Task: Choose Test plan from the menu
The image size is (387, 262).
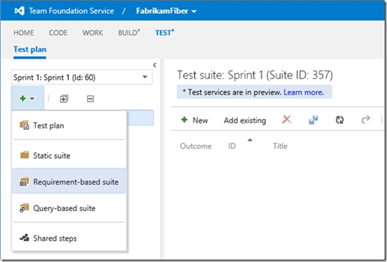Action: pyautogui.click(x=69, y=126)
